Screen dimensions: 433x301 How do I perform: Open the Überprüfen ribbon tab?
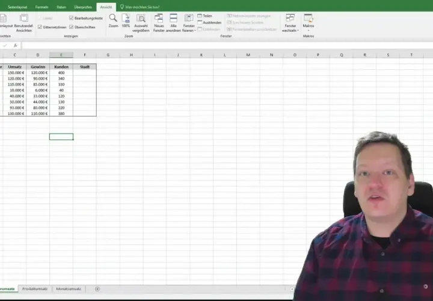[x=83, y=7]
